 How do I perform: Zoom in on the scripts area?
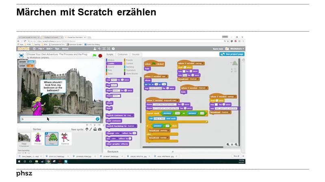tap(236, 144)
